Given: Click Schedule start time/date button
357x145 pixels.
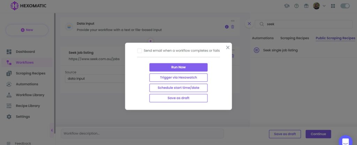Looking at the screenshot, I should 178,88.
